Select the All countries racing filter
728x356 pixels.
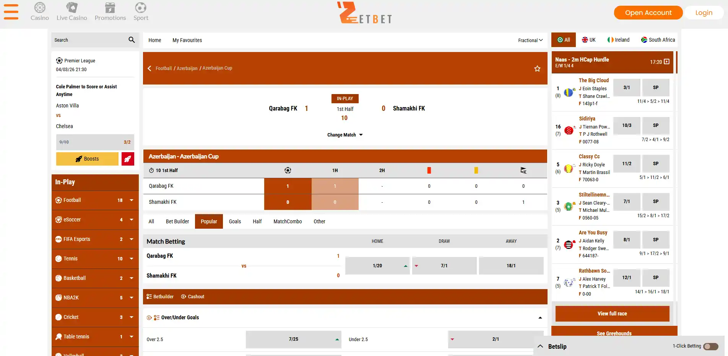pos(564,40)
